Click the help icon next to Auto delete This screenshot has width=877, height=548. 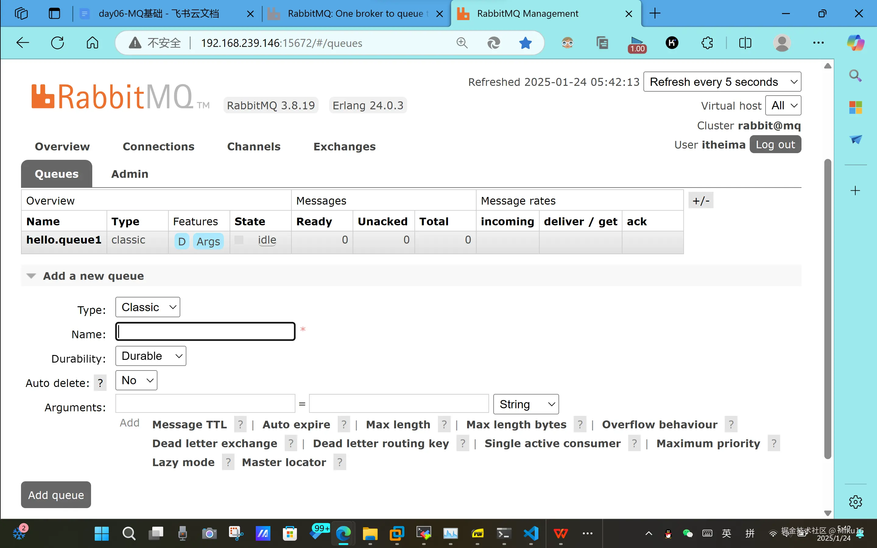[x=100, y=383]
